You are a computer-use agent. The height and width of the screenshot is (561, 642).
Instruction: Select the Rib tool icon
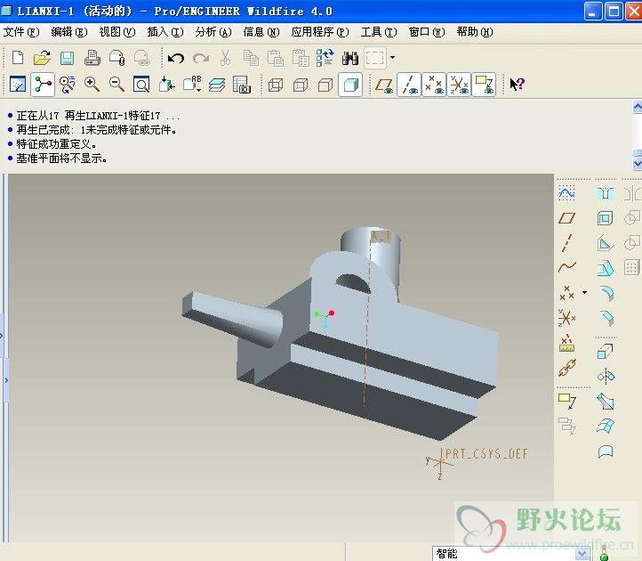pos(606,243)
